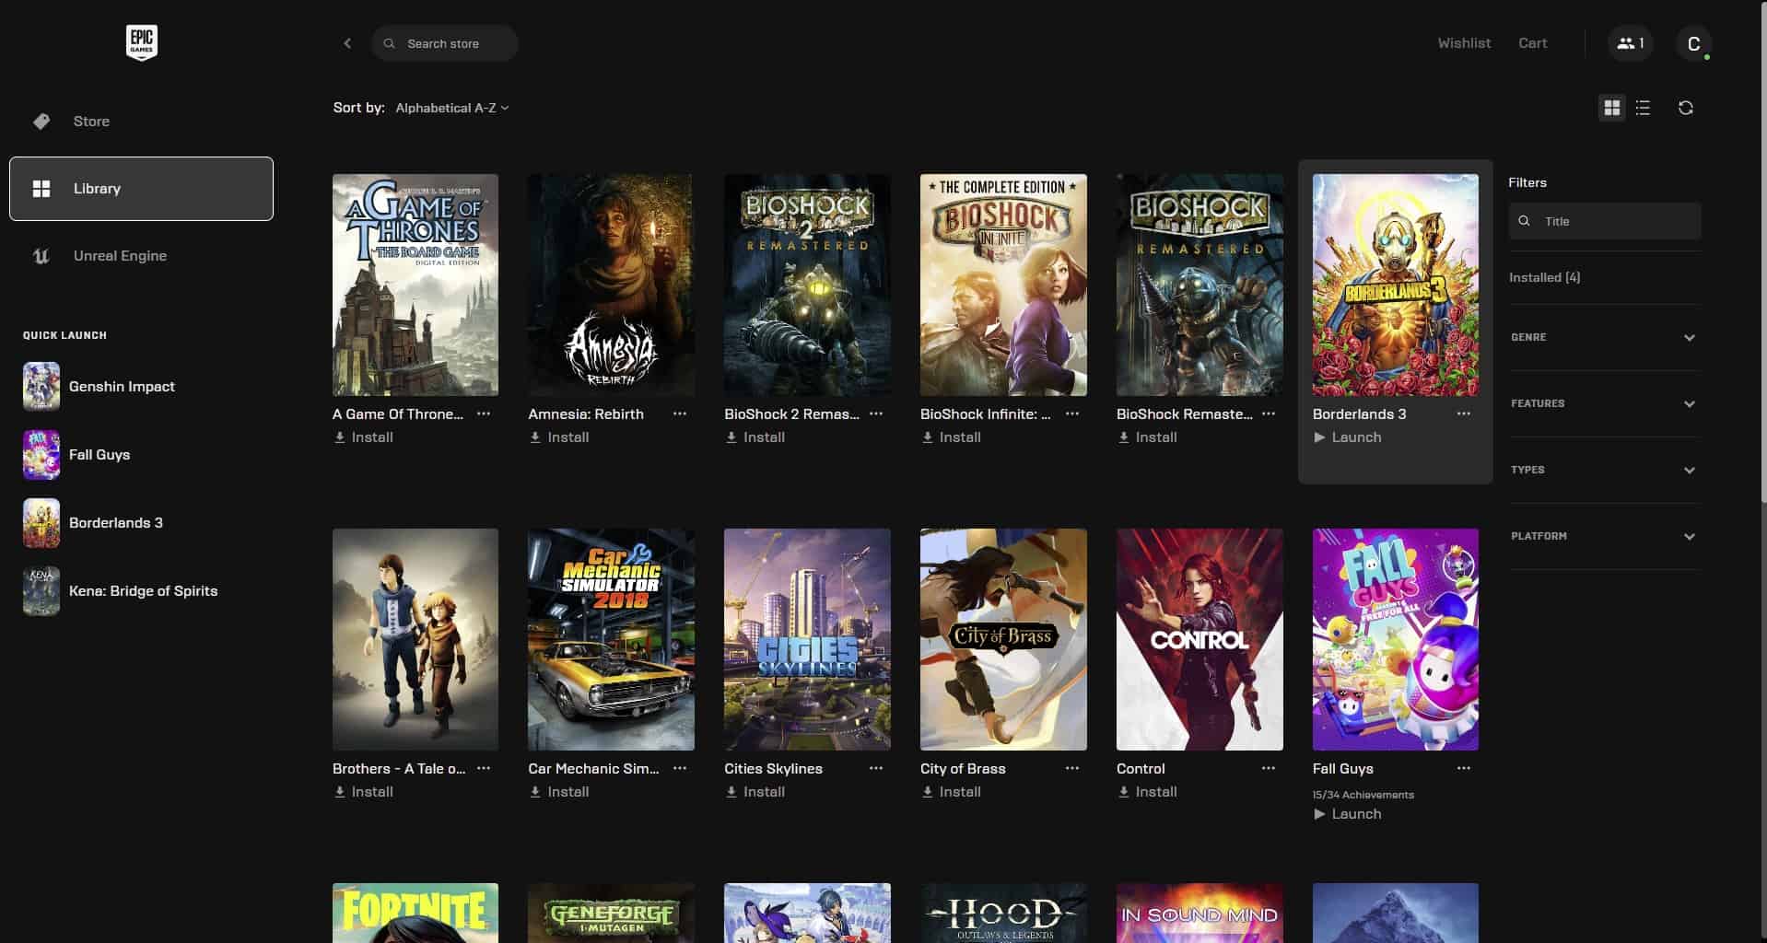Switch library to grid view

tap(1612, 108)
